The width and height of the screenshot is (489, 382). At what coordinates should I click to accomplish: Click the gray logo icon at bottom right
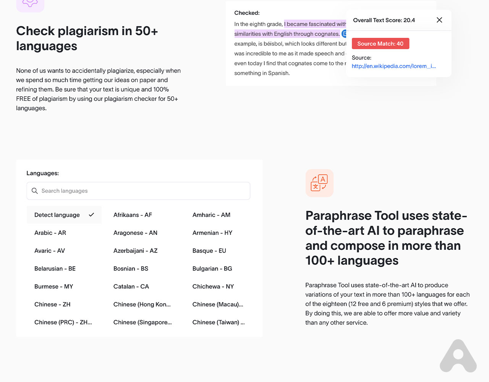(458, 356)
